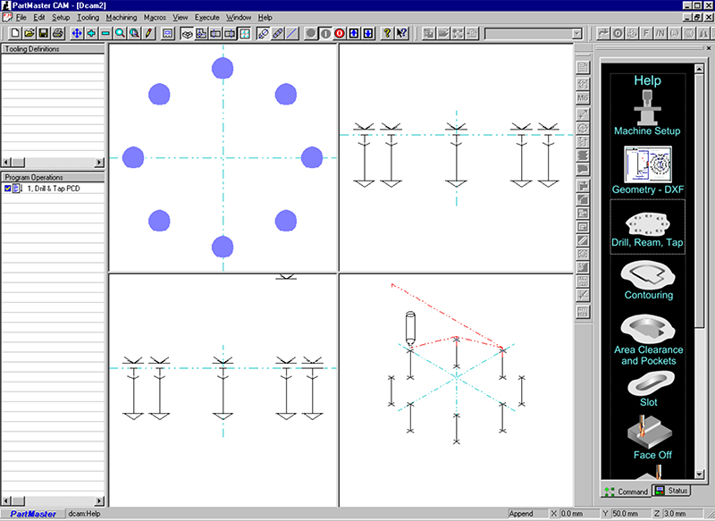Uncheck the Drill & Tap PCD operation
The image size is (715, 521).
click(x=9, y=189)
